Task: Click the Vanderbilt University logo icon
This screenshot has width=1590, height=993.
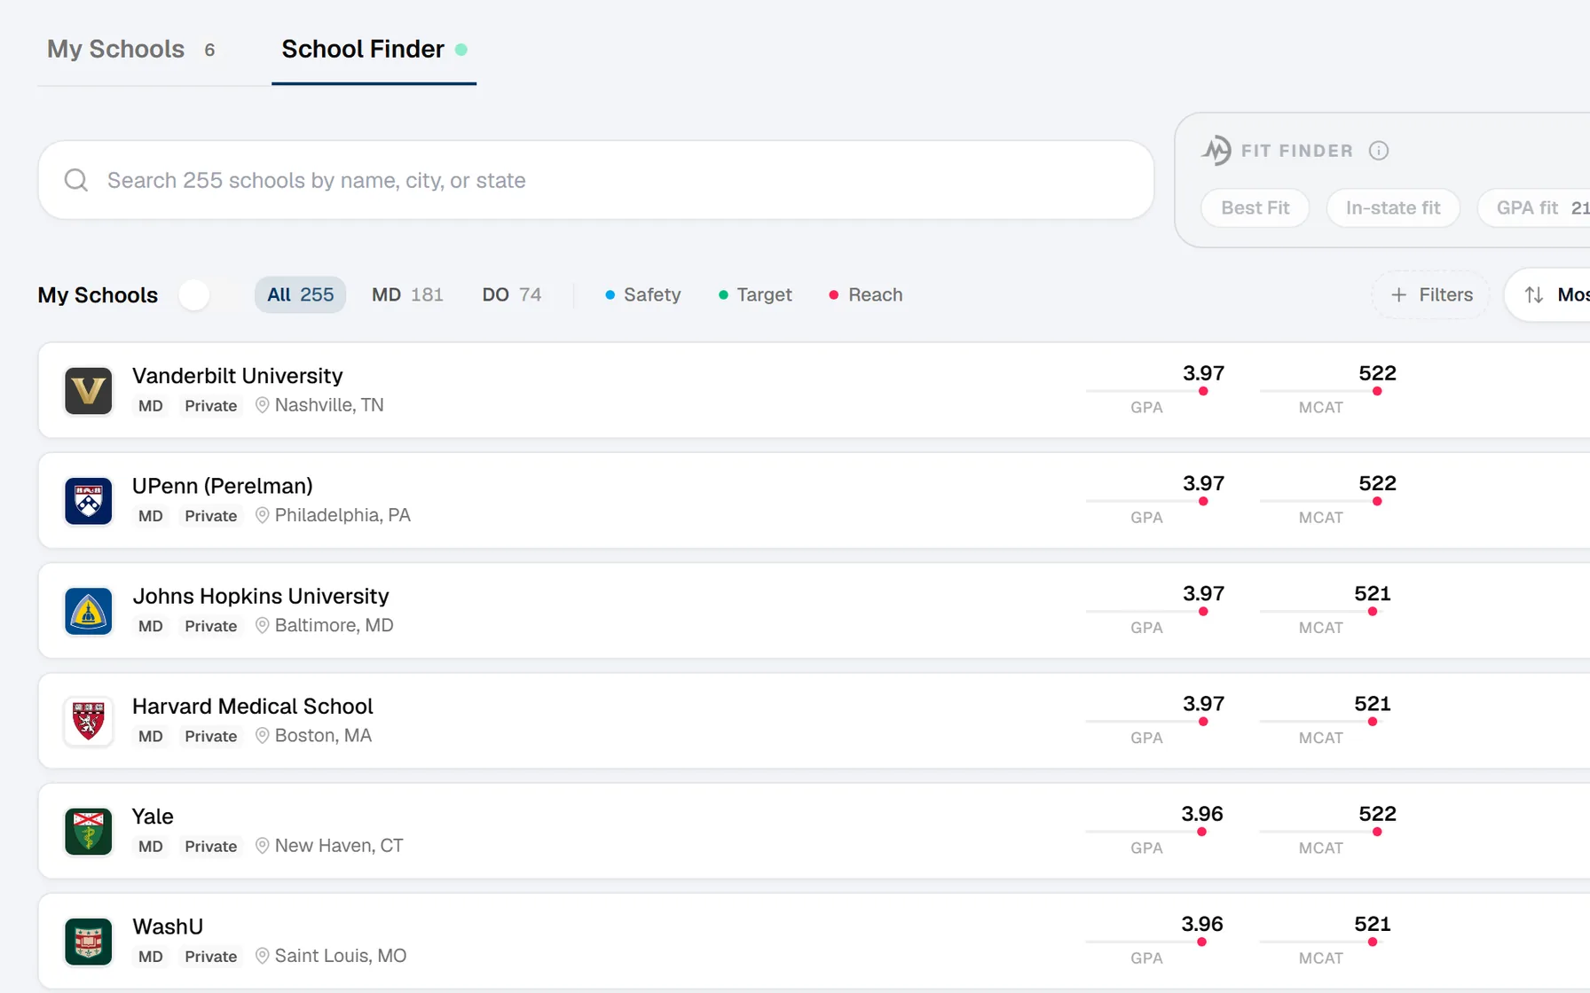Action: (89, 391)
